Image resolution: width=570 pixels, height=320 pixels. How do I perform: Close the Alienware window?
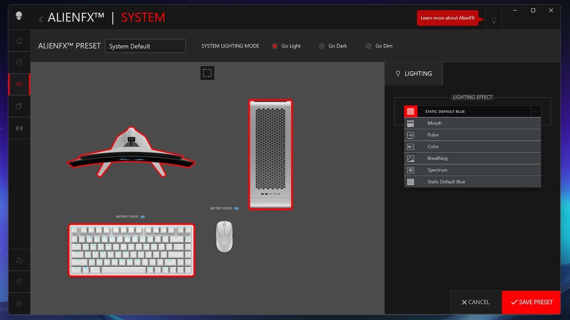551,11
